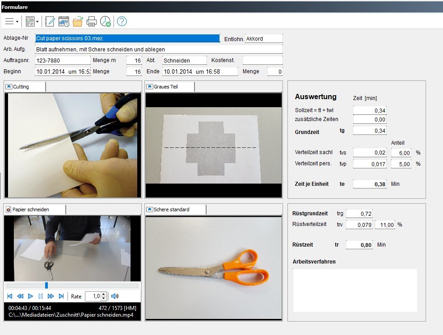The image size is (443, 335).
Task: Click the clock with plus icon
Action: point(105,21)
